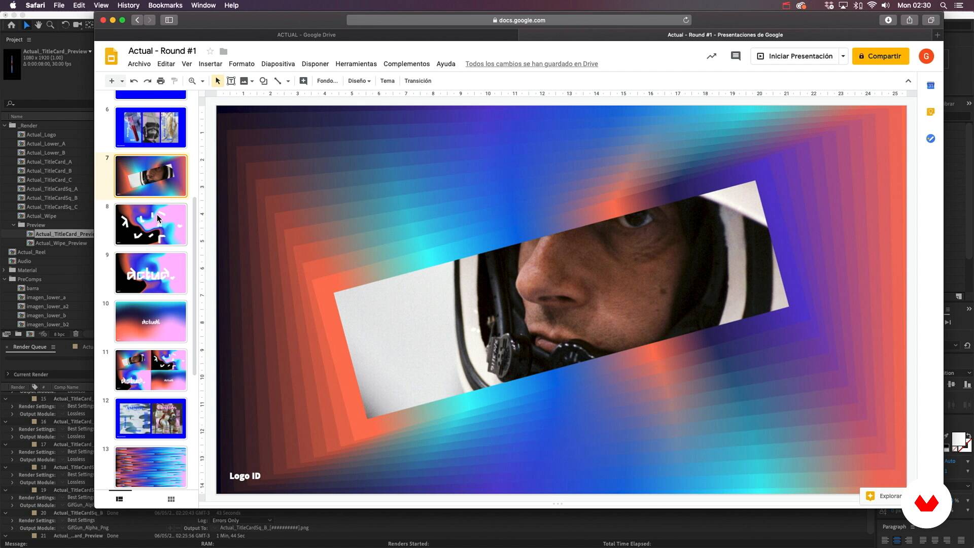Viewport: 974px width, 548px height.
Task: Click the add comment icon in toolbar
Action: click(303, 81)
